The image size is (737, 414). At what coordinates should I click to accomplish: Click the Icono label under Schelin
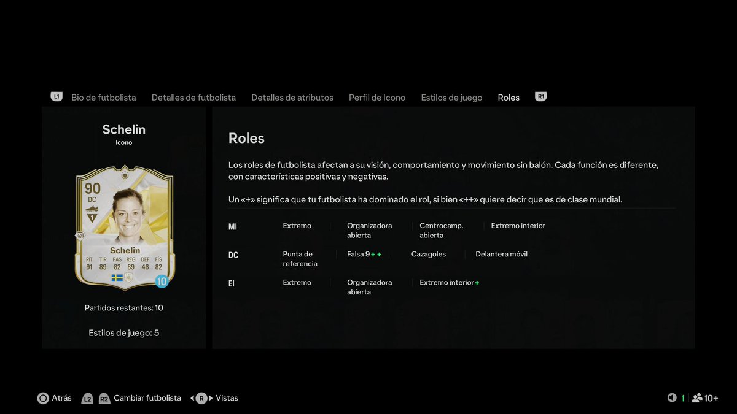pyautogui.click(x=124, y=143)
